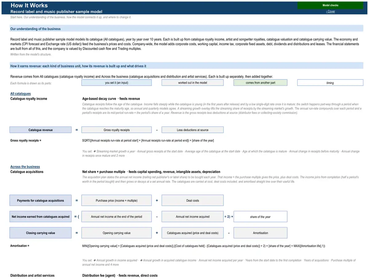The image size is (369, 279).
Task: Click the Purchase price (income × multiple) box
Action: point(117,200)
